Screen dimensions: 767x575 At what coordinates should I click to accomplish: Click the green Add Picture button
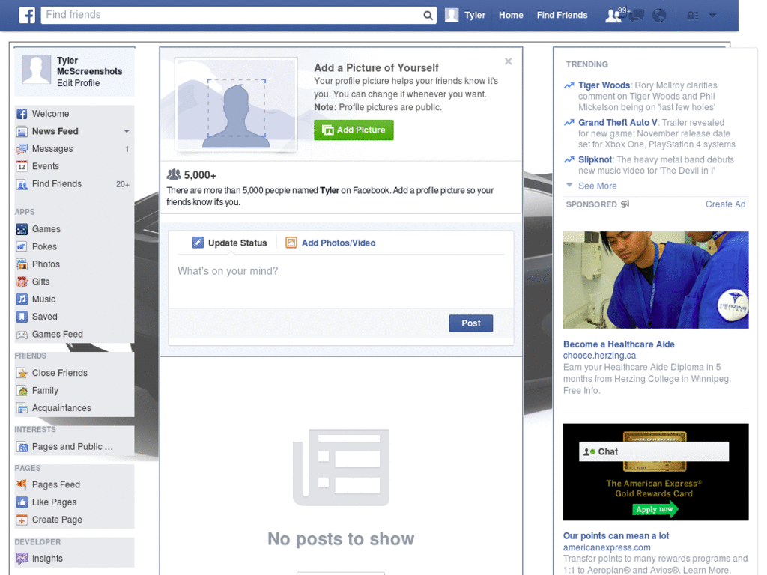pos(354,130)
